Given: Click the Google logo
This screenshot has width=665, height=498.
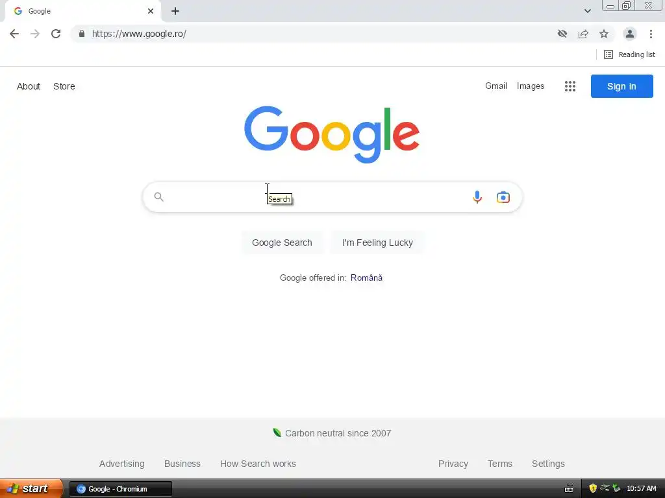Looking at the screenshot, I should pos(332,134).
